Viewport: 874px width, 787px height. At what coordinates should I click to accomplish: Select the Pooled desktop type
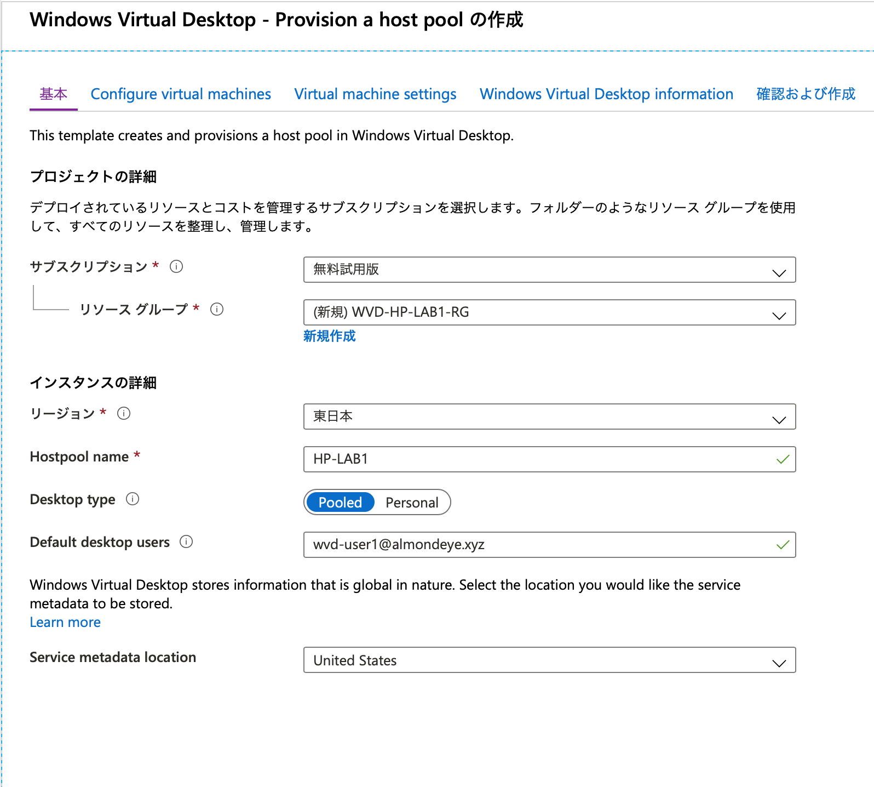[340, 502]
